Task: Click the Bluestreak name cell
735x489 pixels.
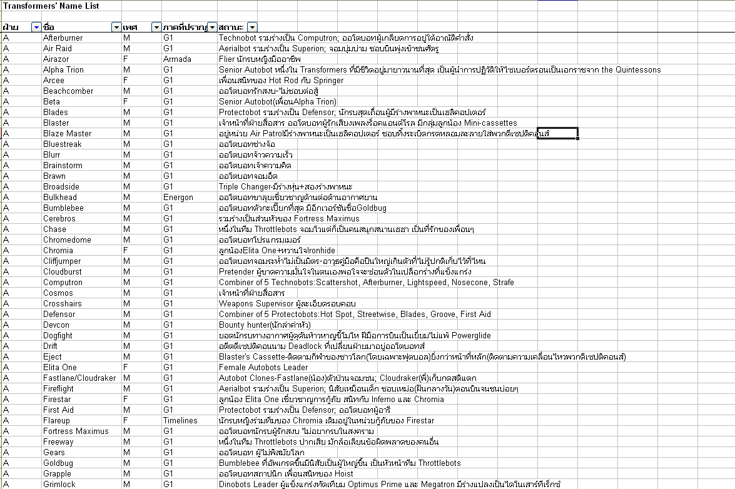Action: [81, 144]
